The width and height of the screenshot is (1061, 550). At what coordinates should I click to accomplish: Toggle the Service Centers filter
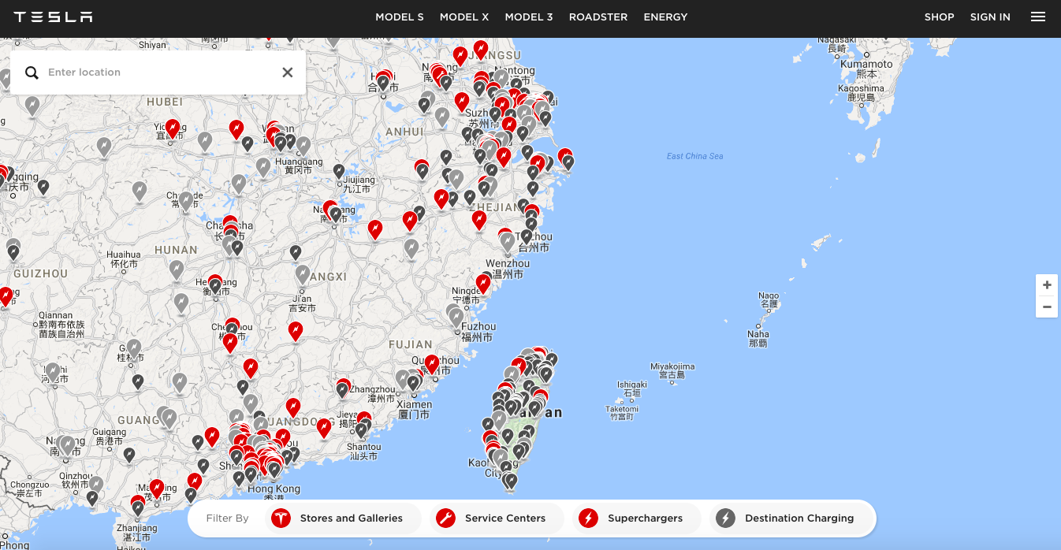(x=497, y=518)
